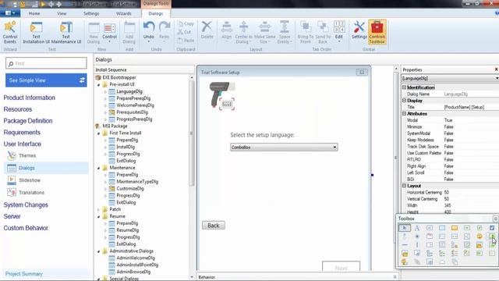
Task: Select the vertical line tool in Toolbox
Action: [417, 245]
